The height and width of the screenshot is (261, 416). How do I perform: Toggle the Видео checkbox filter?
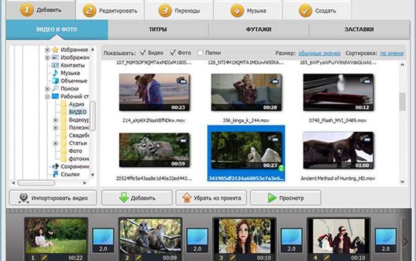click(143, 53)
